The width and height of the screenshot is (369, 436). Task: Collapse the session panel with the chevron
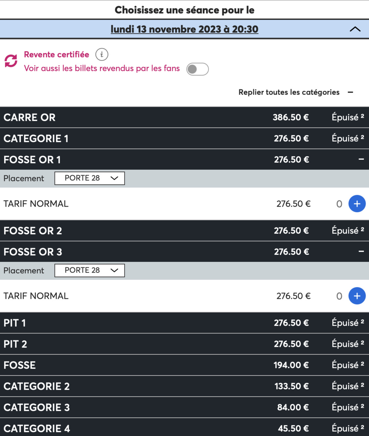(x=355, y=29)
